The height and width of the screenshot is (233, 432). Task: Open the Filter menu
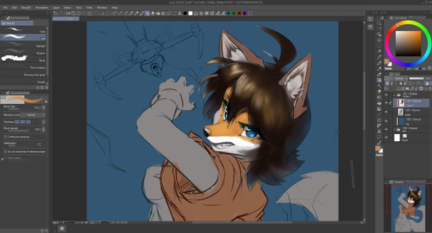click(x=90, y=8)
